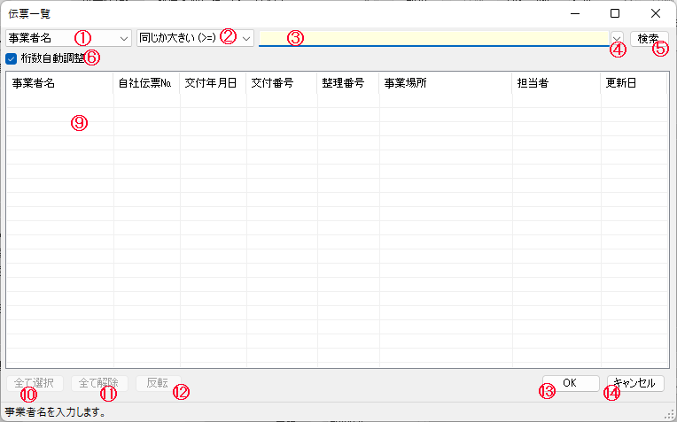677x422 pixels.
Task: Click the 全て選択 button
Action: (35, 383)
